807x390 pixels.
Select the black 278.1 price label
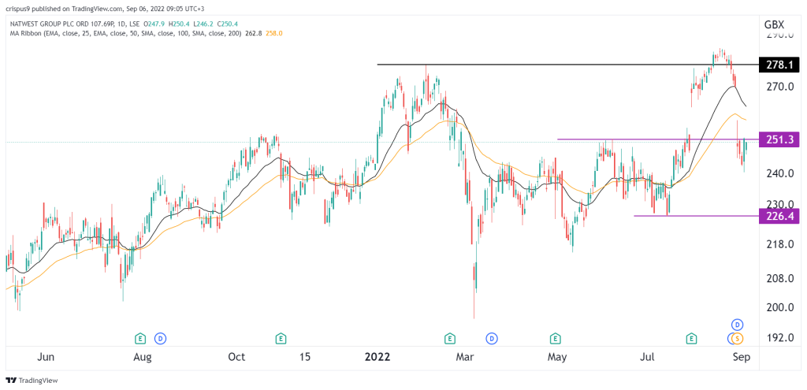pos(779,65)
